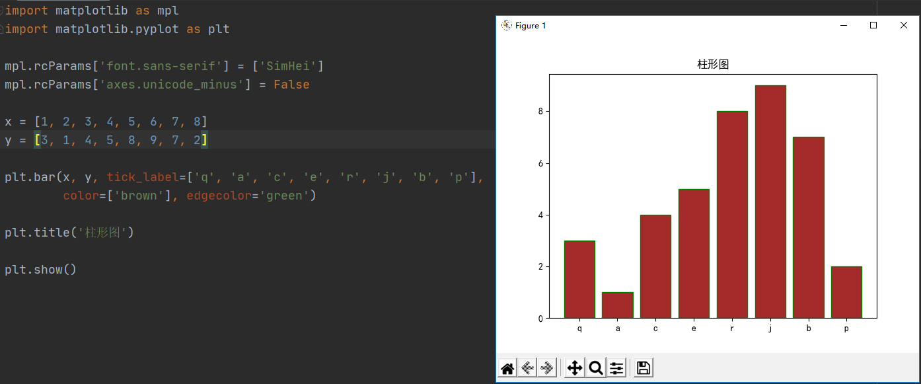Screen dimensions: 921x384
Task: Save the figure with disk icon
Action: click(644, 368)
